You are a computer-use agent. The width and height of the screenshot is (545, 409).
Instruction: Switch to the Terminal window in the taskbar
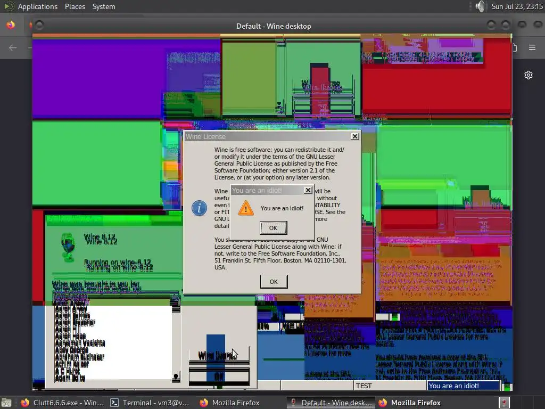click(x=150, y=403)
